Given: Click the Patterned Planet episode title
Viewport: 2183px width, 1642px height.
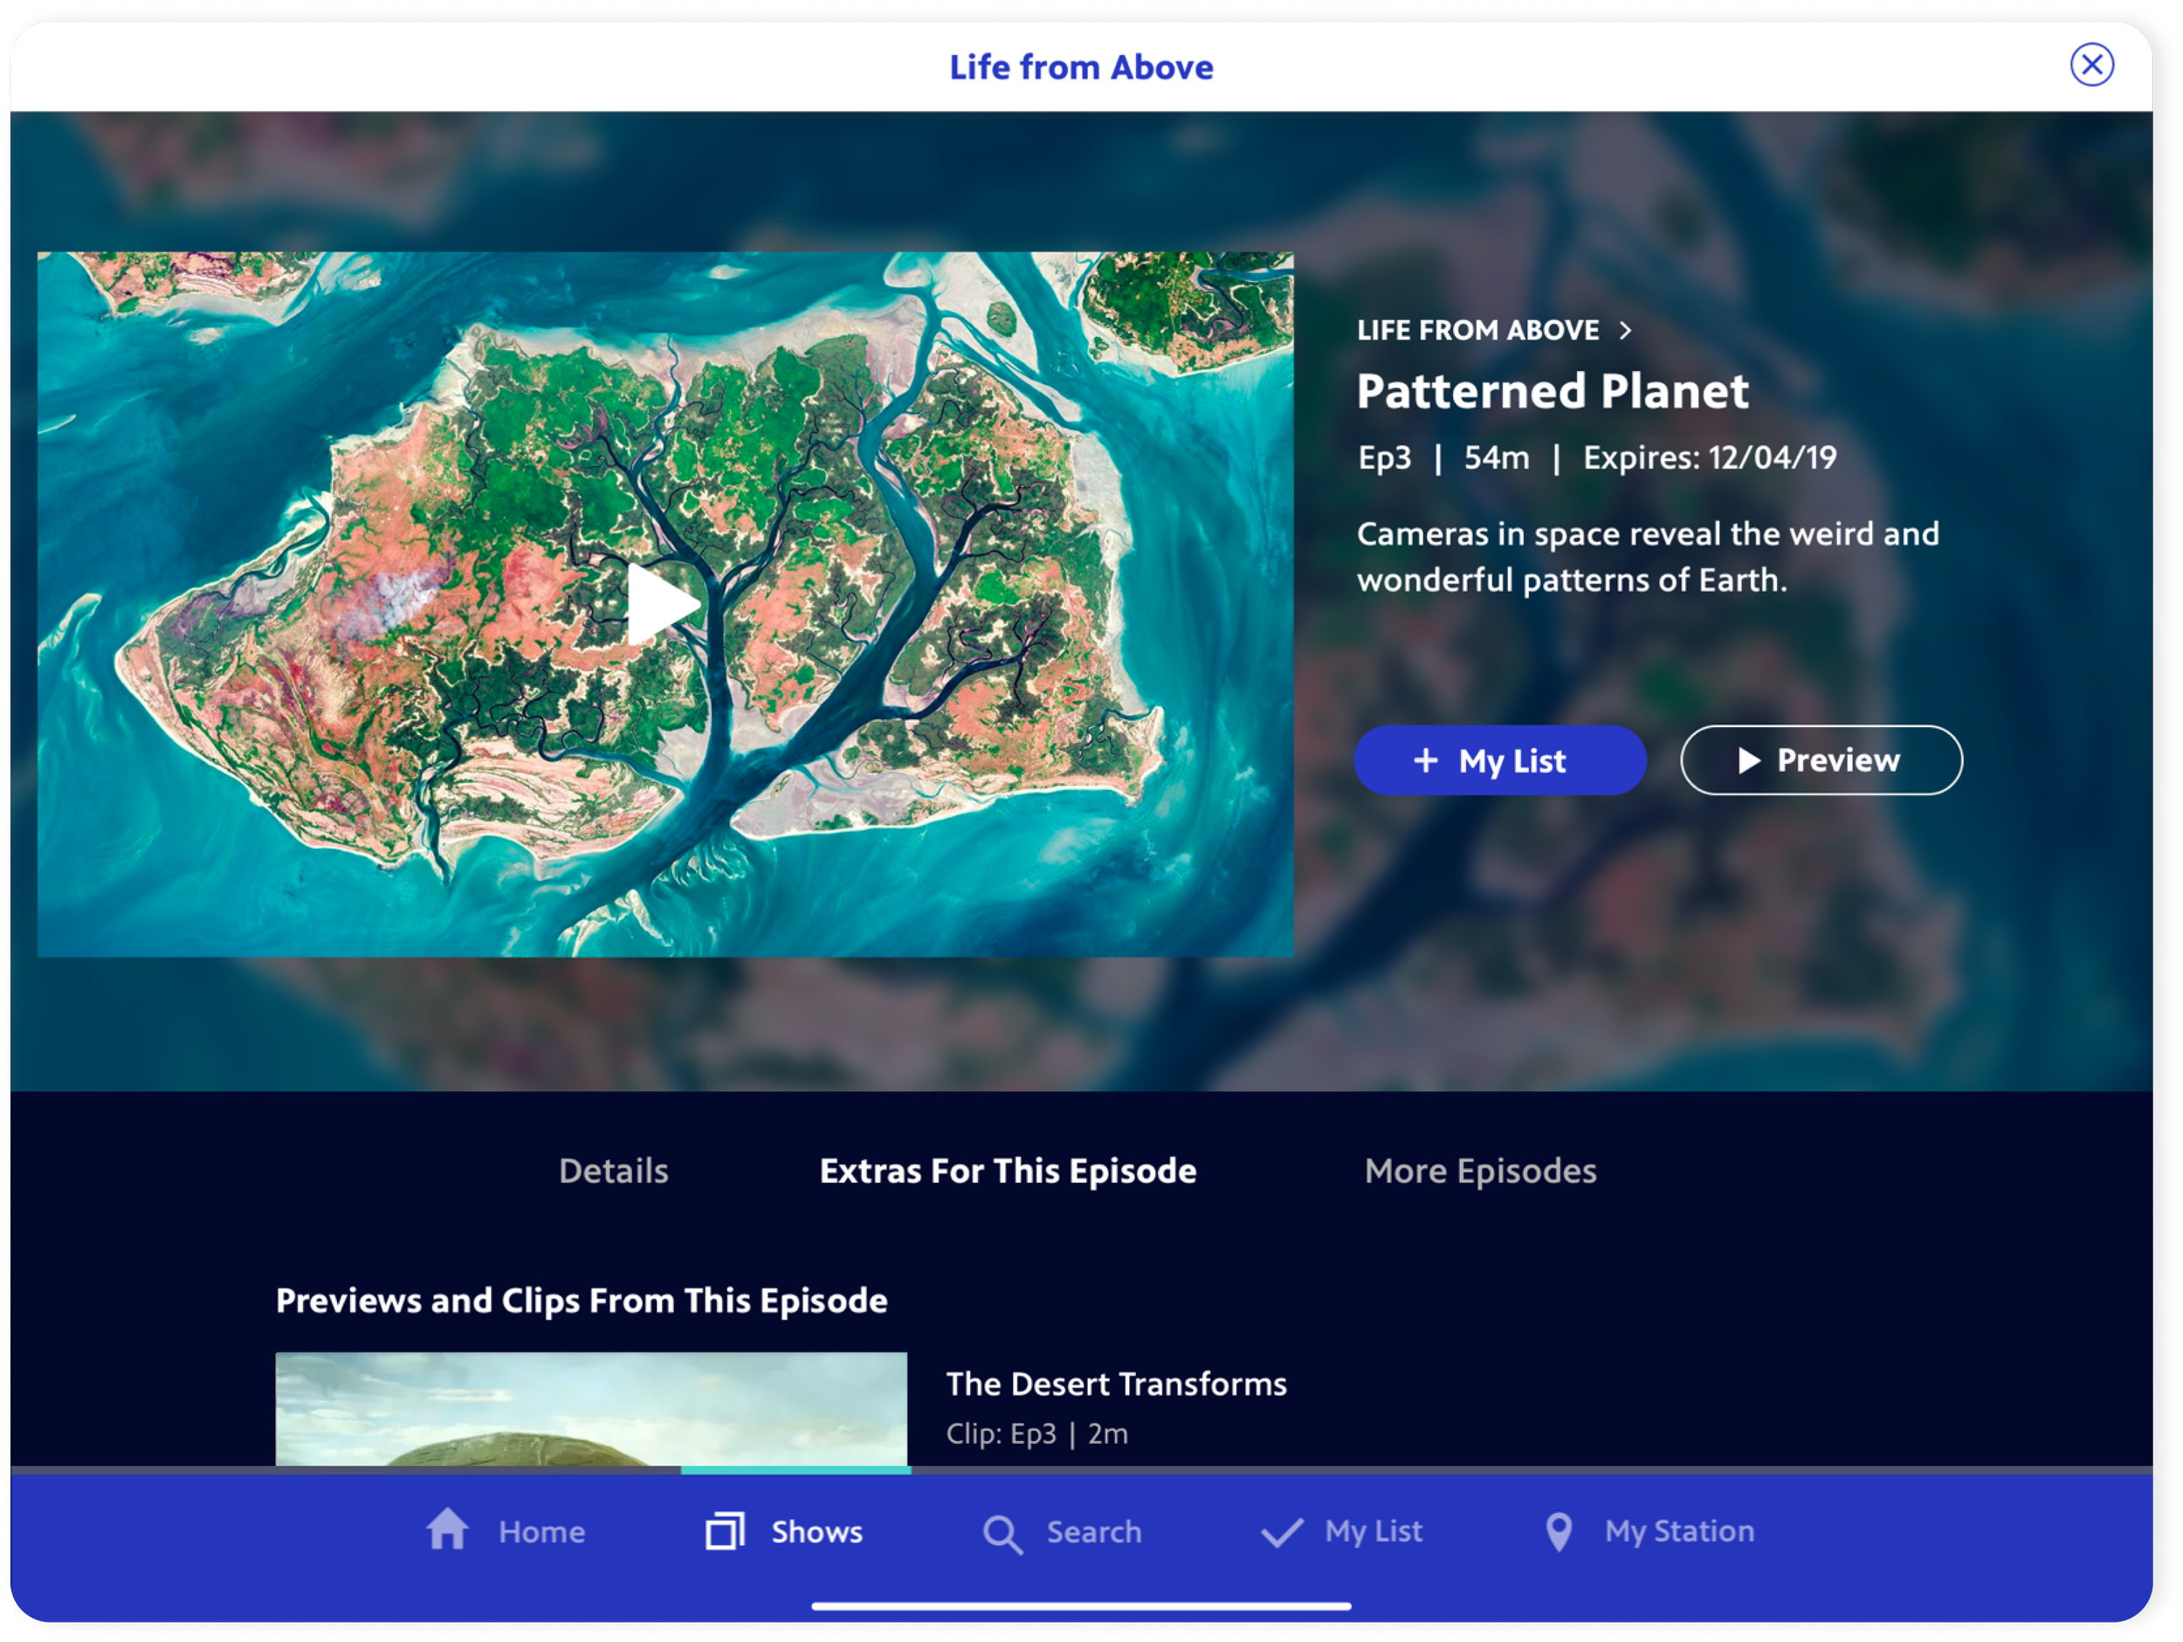Looking at the screenshot, I should tap(1552, 391).
